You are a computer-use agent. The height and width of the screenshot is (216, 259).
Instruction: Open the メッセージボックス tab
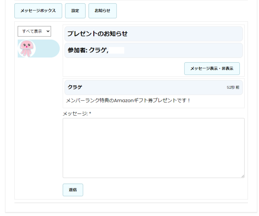[38, 11]
